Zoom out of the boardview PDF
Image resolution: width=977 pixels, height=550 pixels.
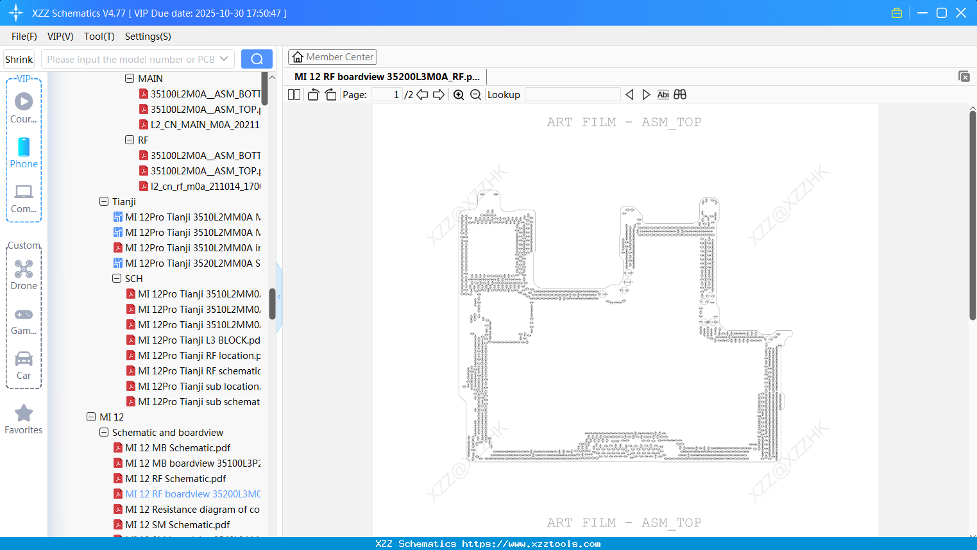coord(475,94)
